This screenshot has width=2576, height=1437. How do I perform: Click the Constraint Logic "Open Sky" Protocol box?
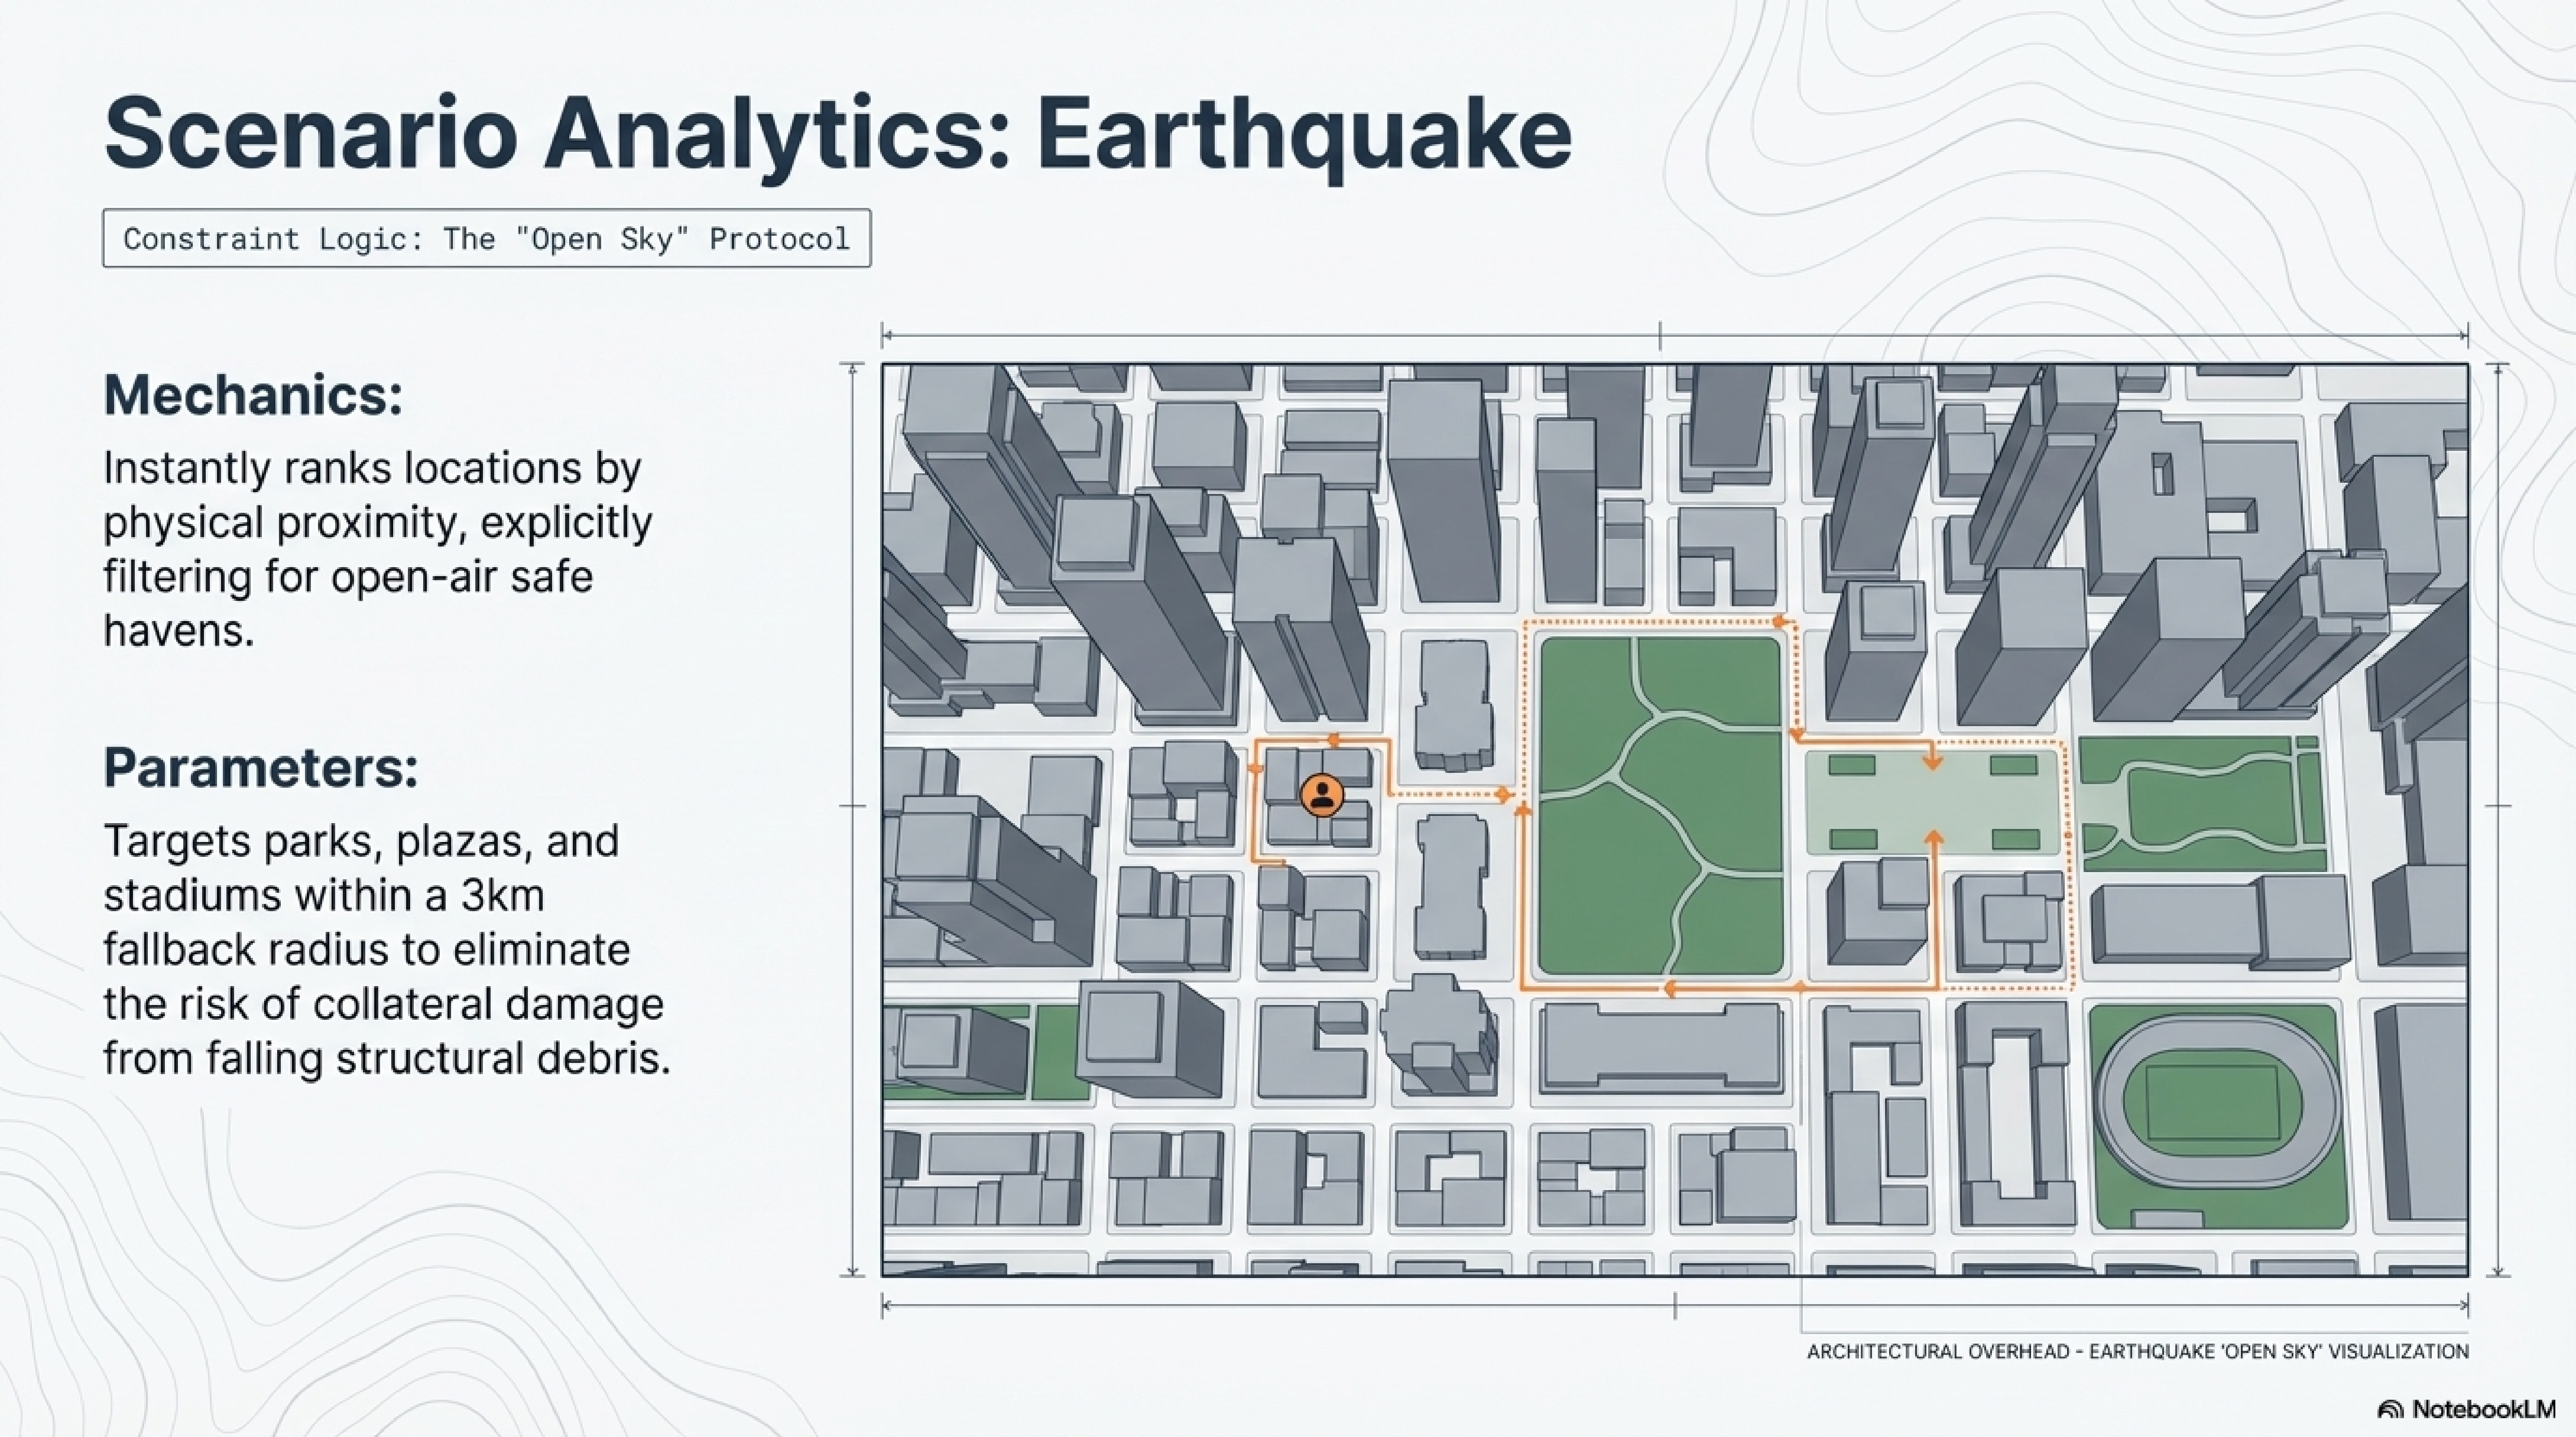coord(487,238)
